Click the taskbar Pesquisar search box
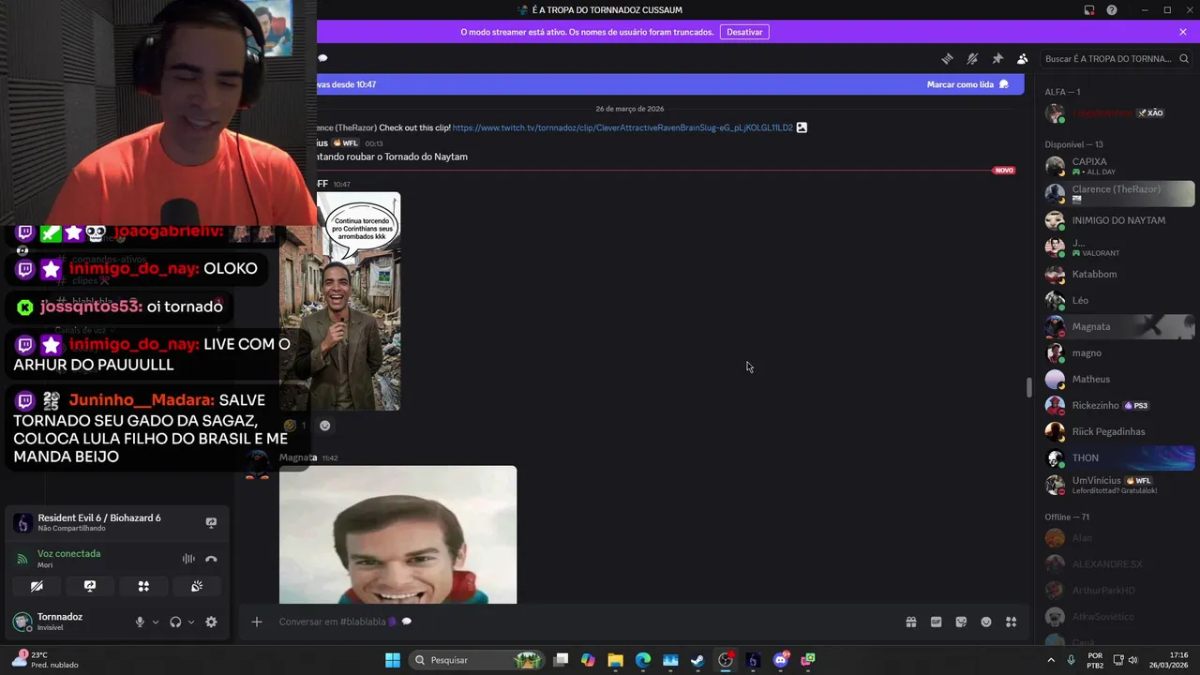Viewport: 1200px width, 675px height. [x=478, y=660]
